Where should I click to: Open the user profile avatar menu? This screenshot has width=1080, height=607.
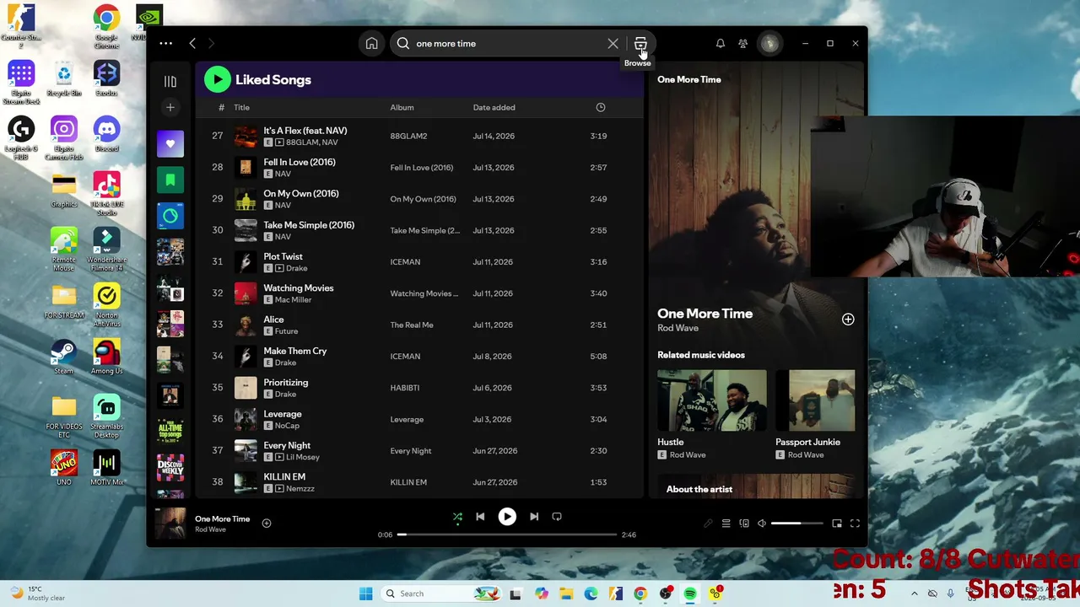point(769,43)
